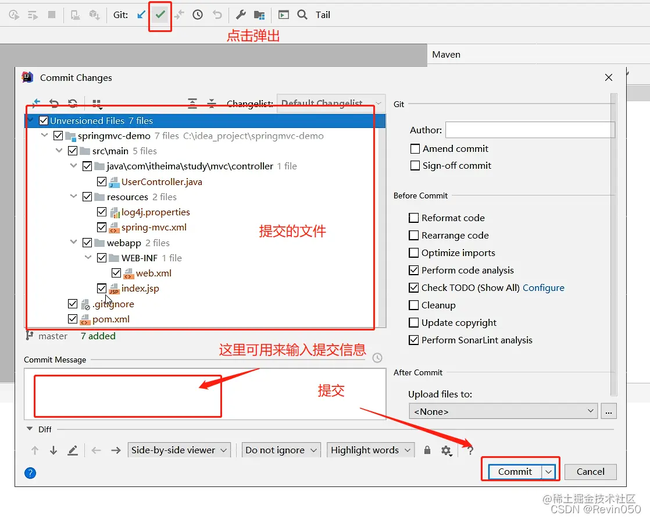650x519 pixels.
Task: Click Rollback icon in Commit Changes toolbar
Action: pos(54,103)
